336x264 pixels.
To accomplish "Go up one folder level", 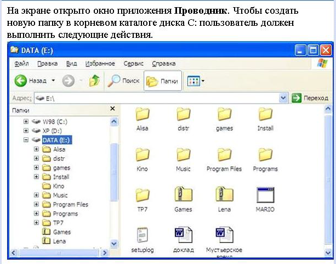I will 94,81.
